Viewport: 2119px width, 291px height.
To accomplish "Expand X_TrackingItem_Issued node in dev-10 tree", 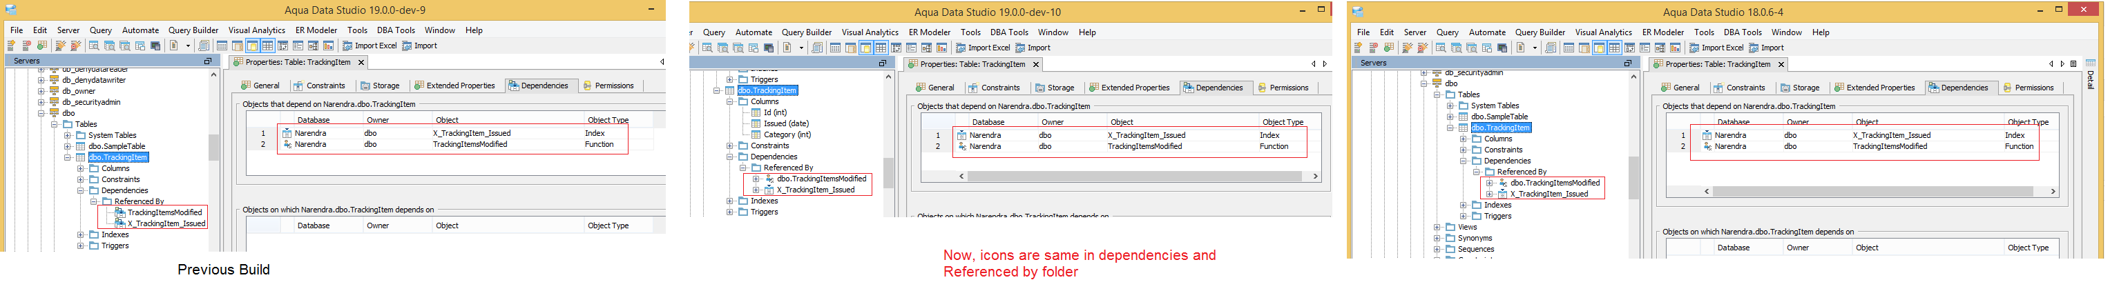I will (756, 190).
